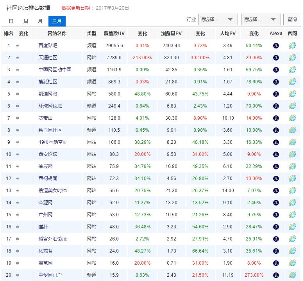Click Alexa icon for 搜道美女时钟
This screenshot has width=304, height=281.
point(276,191)
